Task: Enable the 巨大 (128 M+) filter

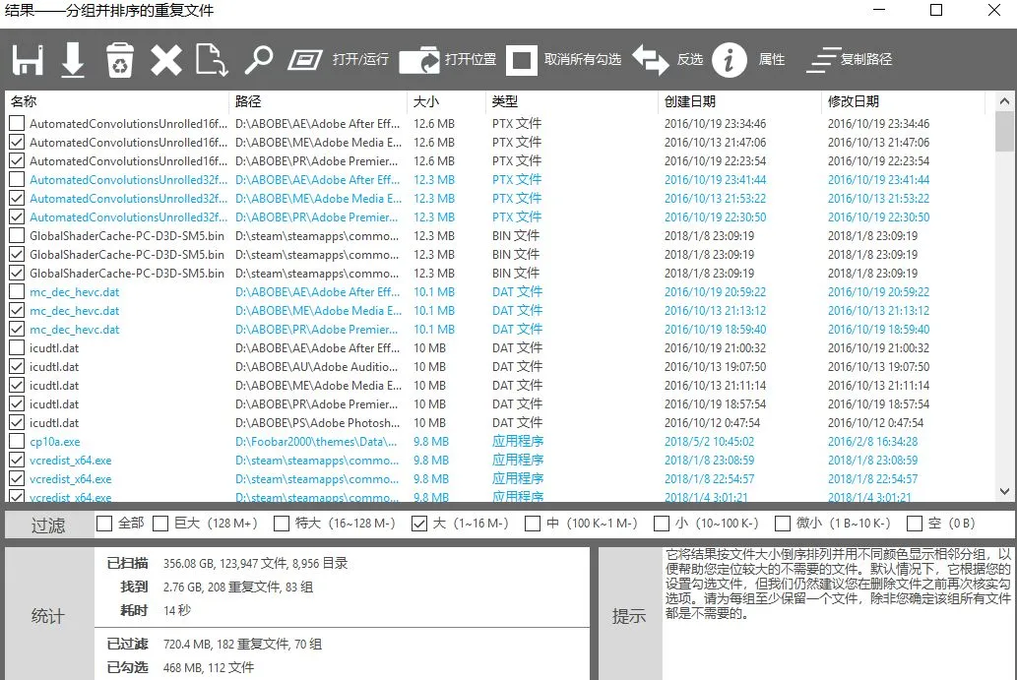Action: pos(160,524)
